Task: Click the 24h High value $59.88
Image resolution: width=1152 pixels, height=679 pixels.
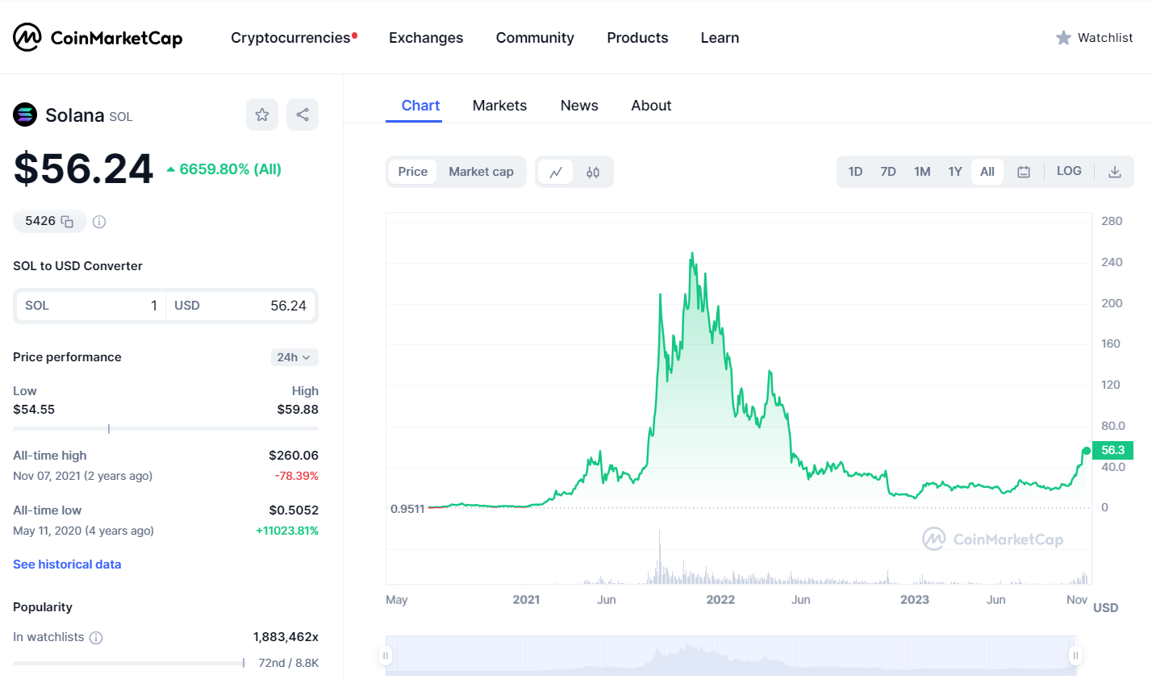Action: 298,410
